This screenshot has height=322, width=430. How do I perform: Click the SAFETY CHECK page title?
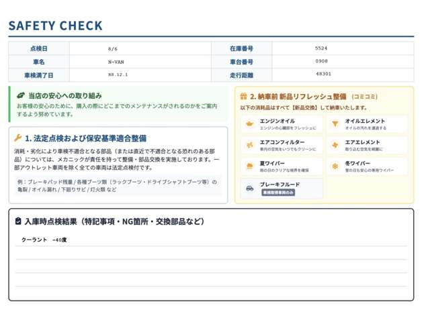[x=55, y=25]
